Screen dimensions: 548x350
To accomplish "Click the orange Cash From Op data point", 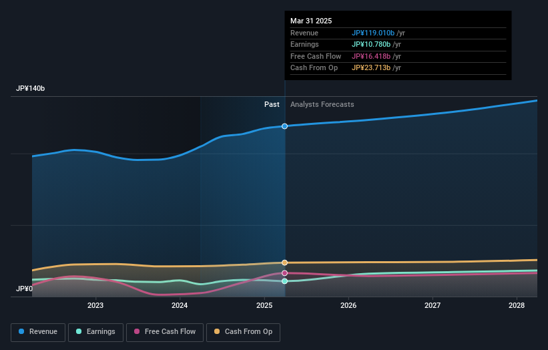I will pyautogui.click(x=284, y=262).
